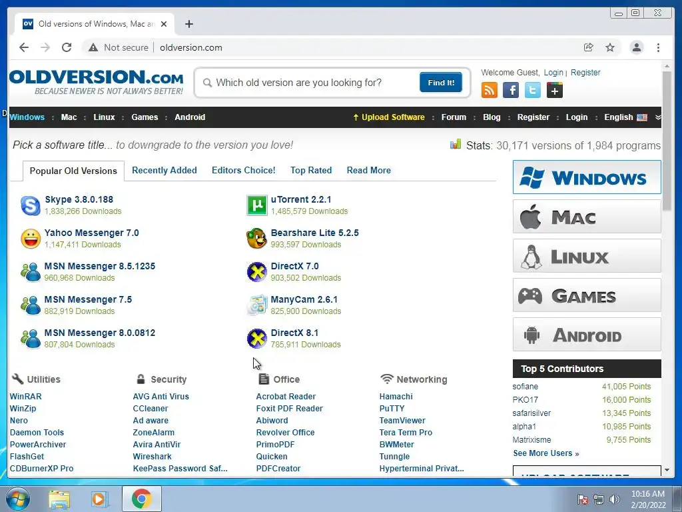Click the large Windows platform button
Viewport: 682px width, 512px height.
pos(587,177)
